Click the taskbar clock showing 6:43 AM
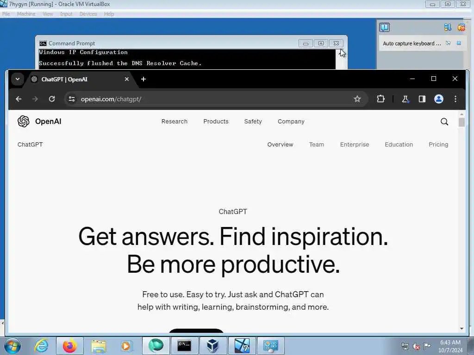Viewport: 474px width, 355px height. click(450, 346)
